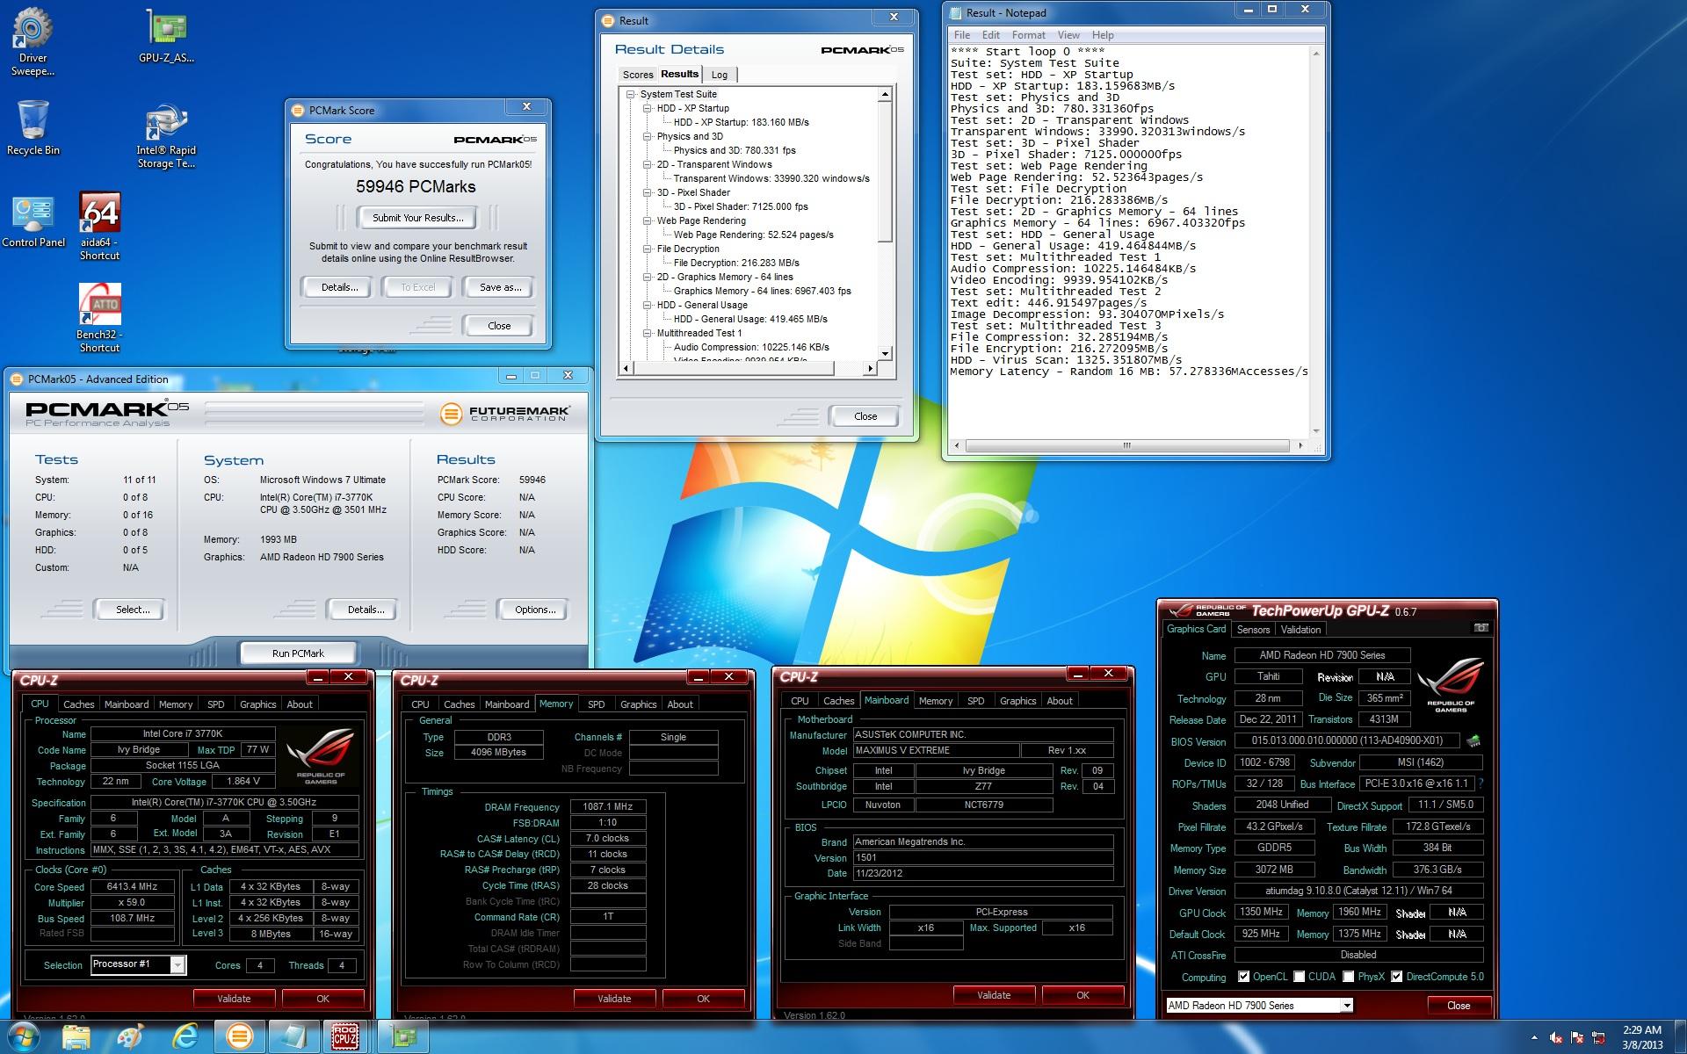The height and width of the screenshot is (1054, 1687).
Task: Click Select under PCMark05 Tests
Action: pos(133,610)
